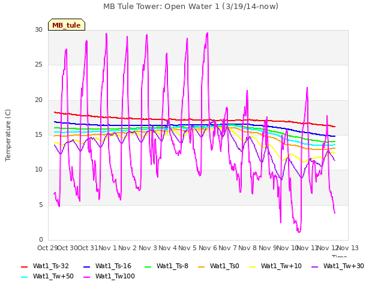Click the Nov 8 x-axis label
The width and height of the screenshot is (384, 288).
248,248
